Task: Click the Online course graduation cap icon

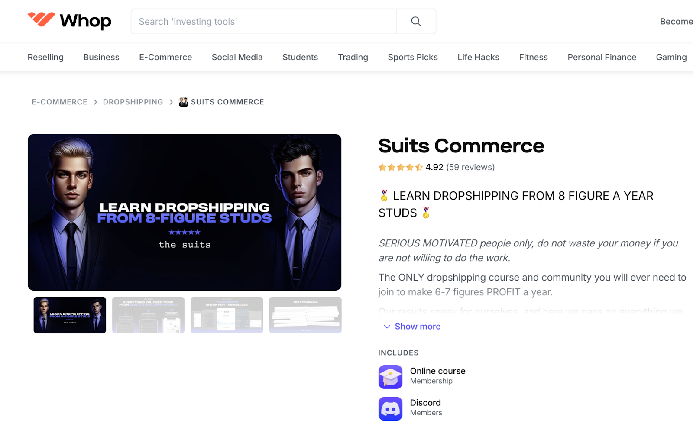Action: coord(390,377)
